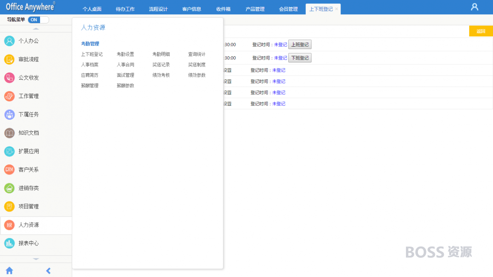Switch to the 会员管理 tab

(288, 9)
